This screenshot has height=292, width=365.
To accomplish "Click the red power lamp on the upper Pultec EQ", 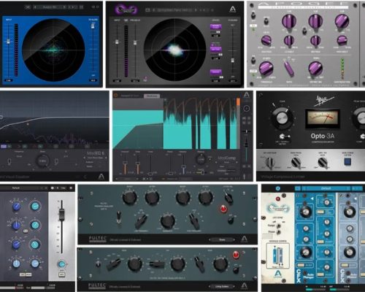I will tap(223, 209).
